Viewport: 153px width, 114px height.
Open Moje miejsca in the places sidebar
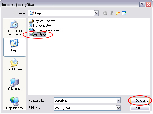[14, 103]
